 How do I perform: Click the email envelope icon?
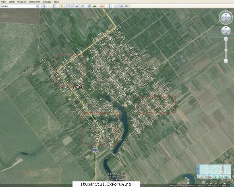116,6
